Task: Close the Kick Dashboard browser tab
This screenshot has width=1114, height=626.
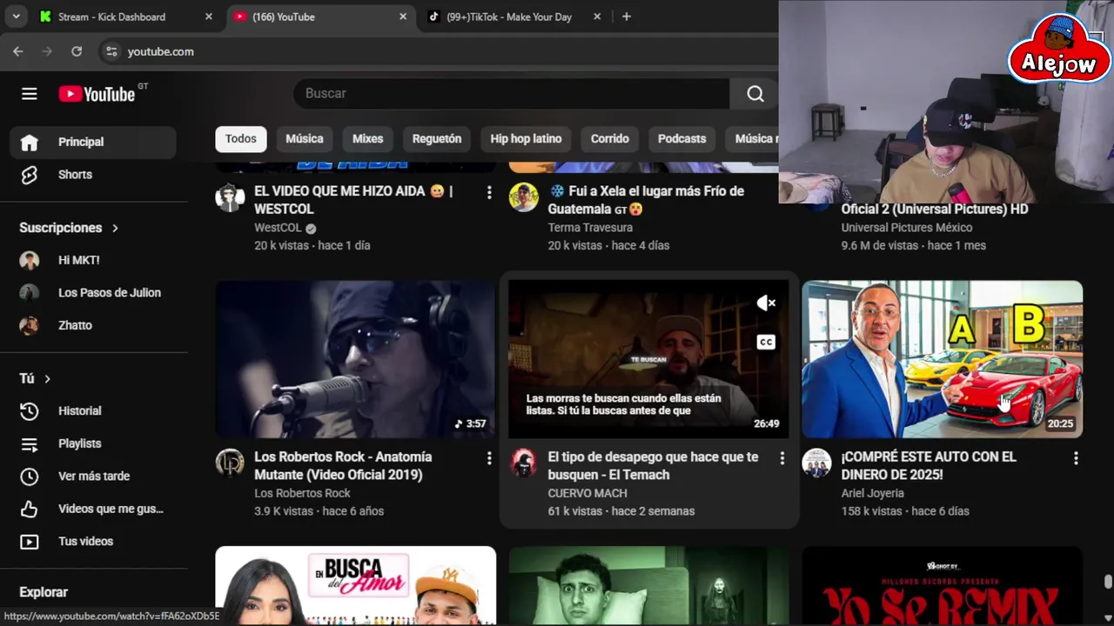Action: [209, 17]
